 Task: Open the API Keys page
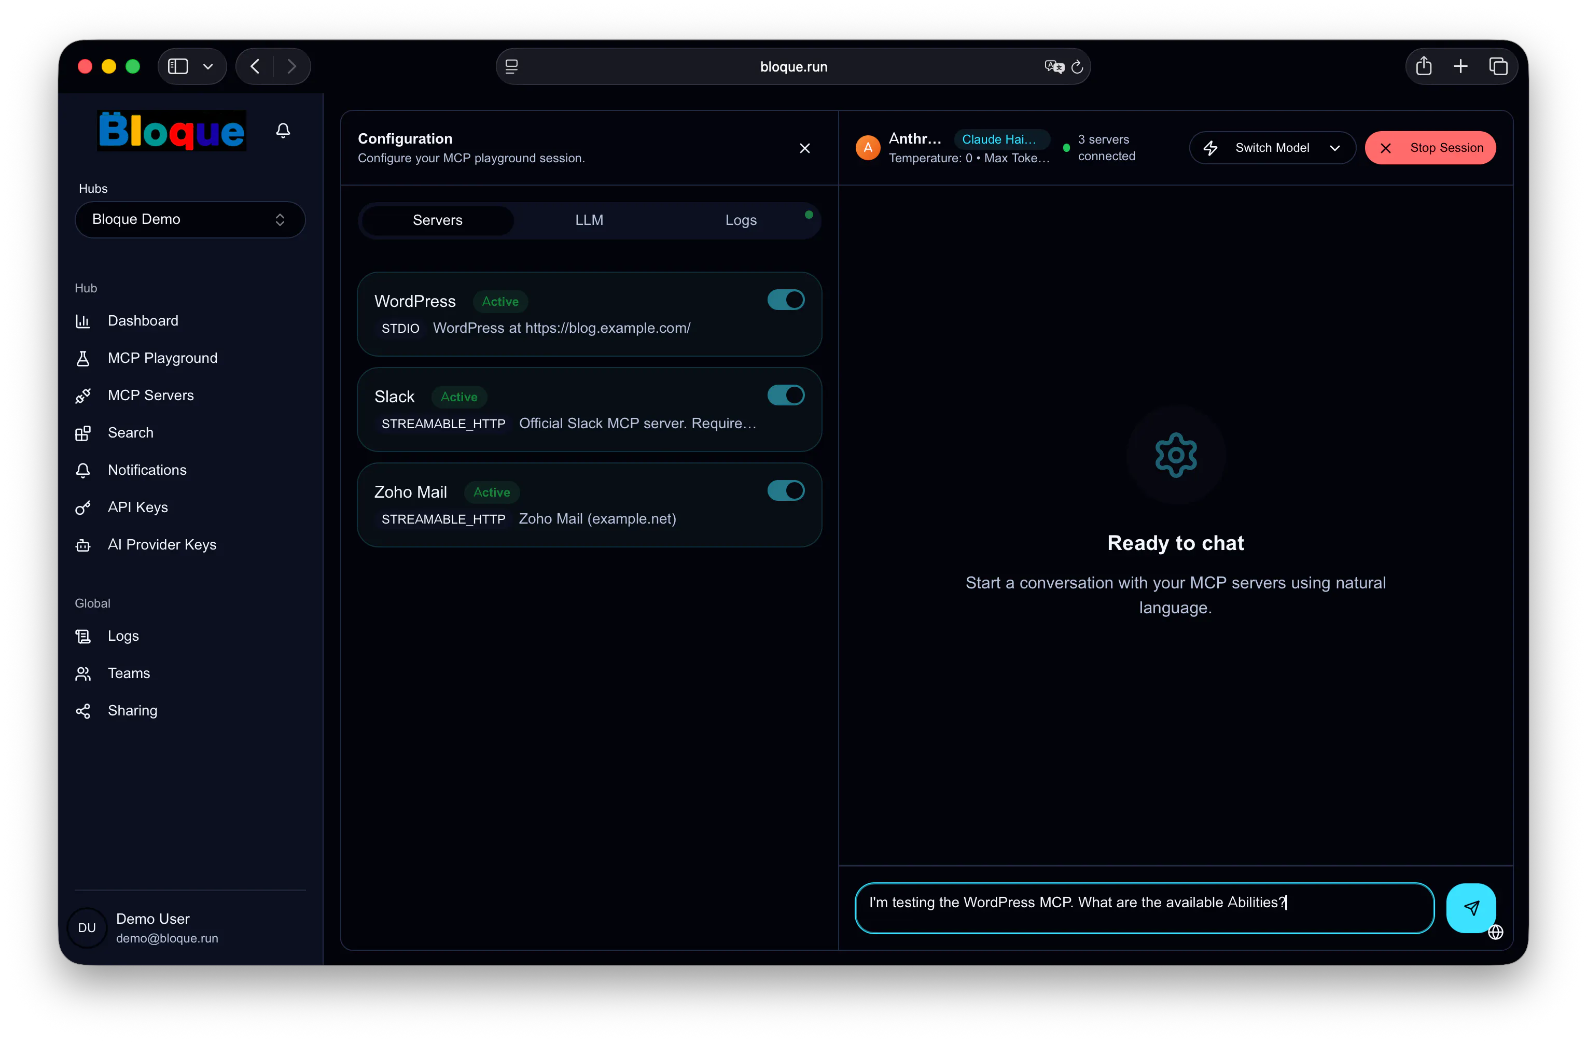pyautogui.click(x=138, y=508)
